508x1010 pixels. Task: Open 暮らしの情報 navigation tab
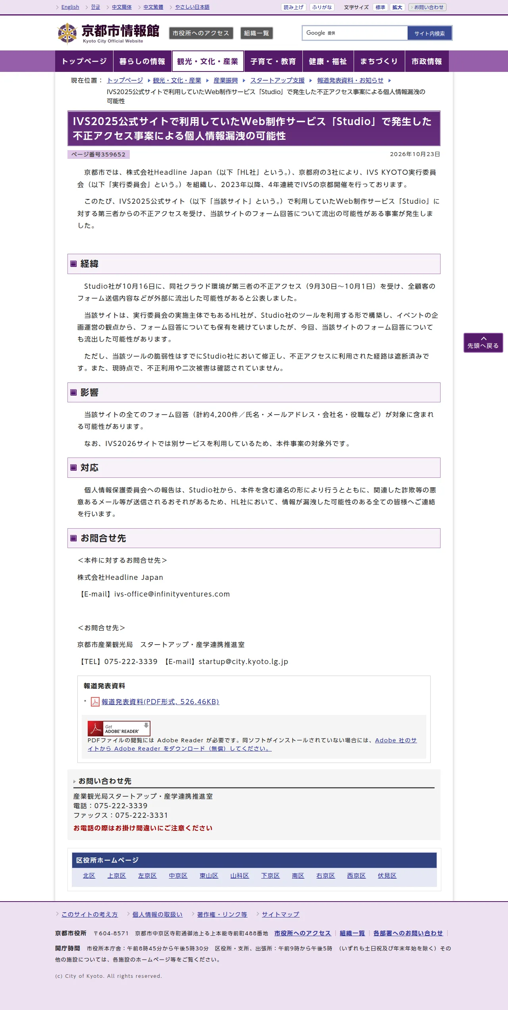click(x=142, y=61)
